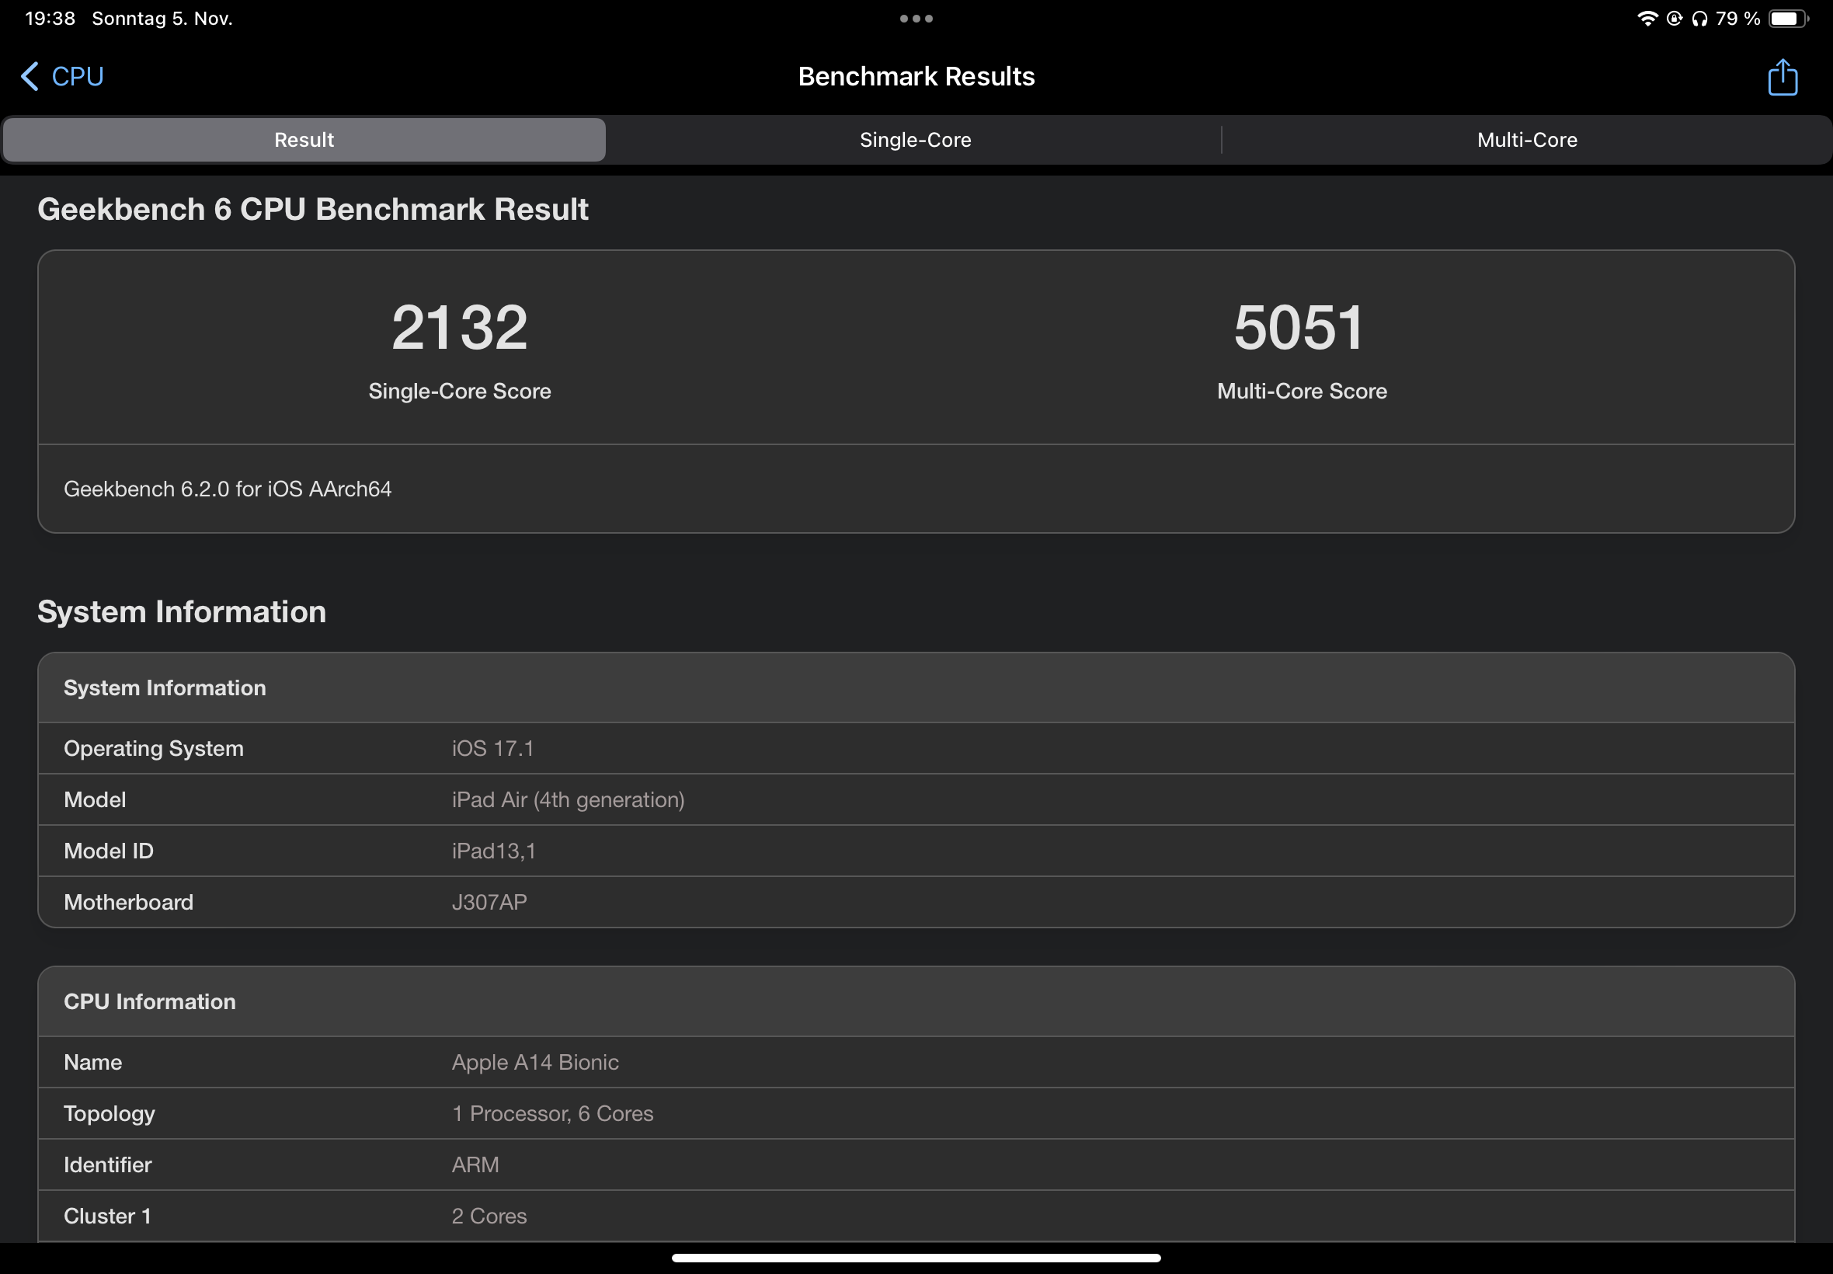Tap the 'Multi-Core Score' label
This screenshot has height=1274, width=1833.
coord(1302,392)
